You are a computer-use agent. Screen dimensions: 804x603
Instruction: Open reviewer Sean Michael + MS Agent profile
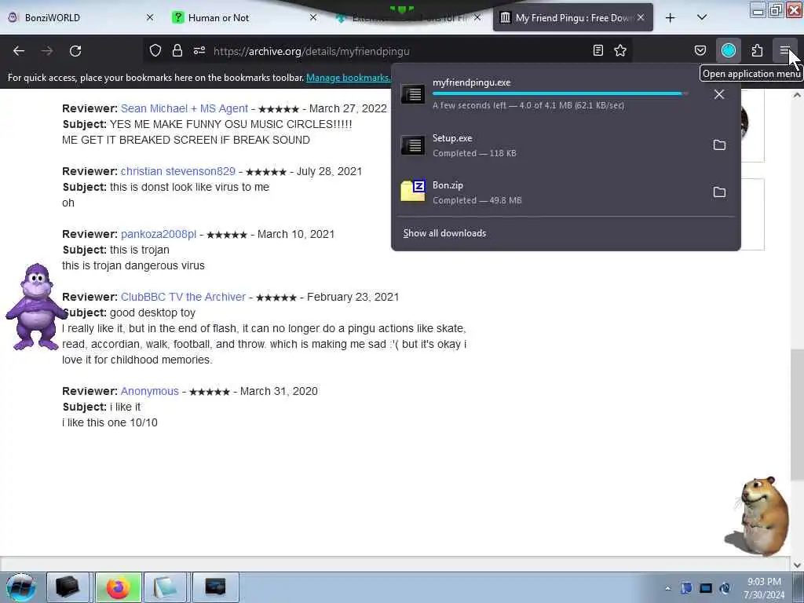185,108
